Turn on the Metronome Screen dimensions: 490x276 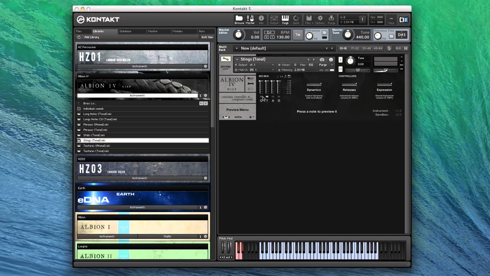pos(325,33)
